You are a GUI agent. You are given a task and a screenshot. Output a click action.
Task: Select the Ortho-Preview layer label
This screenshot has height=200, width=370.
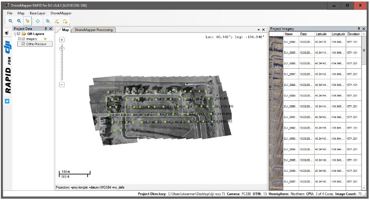click(36, 44)
